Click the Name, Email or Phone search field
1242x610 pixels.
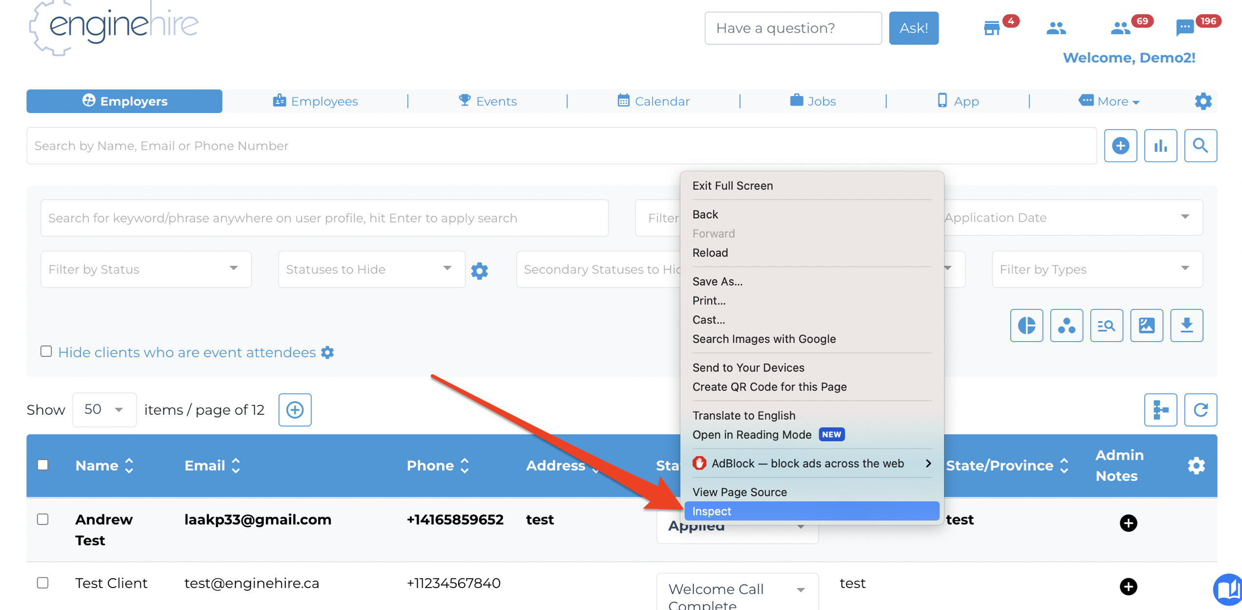pos(561,145)
